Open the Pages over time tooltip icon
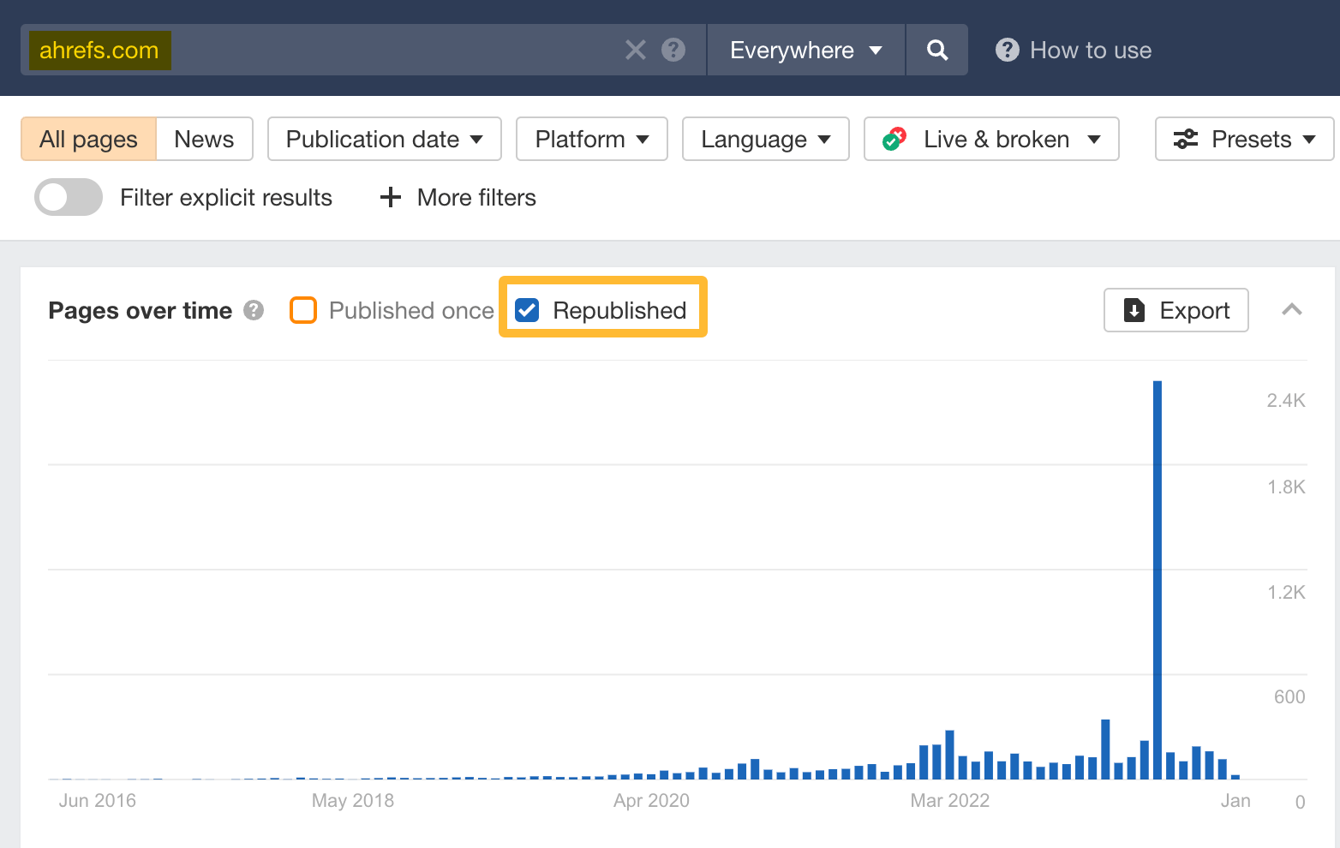This screenshot has height=848, width=1340. point(254,311)
